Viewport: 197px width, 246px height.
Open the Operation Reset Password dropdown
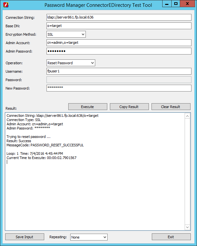(71, 63)
